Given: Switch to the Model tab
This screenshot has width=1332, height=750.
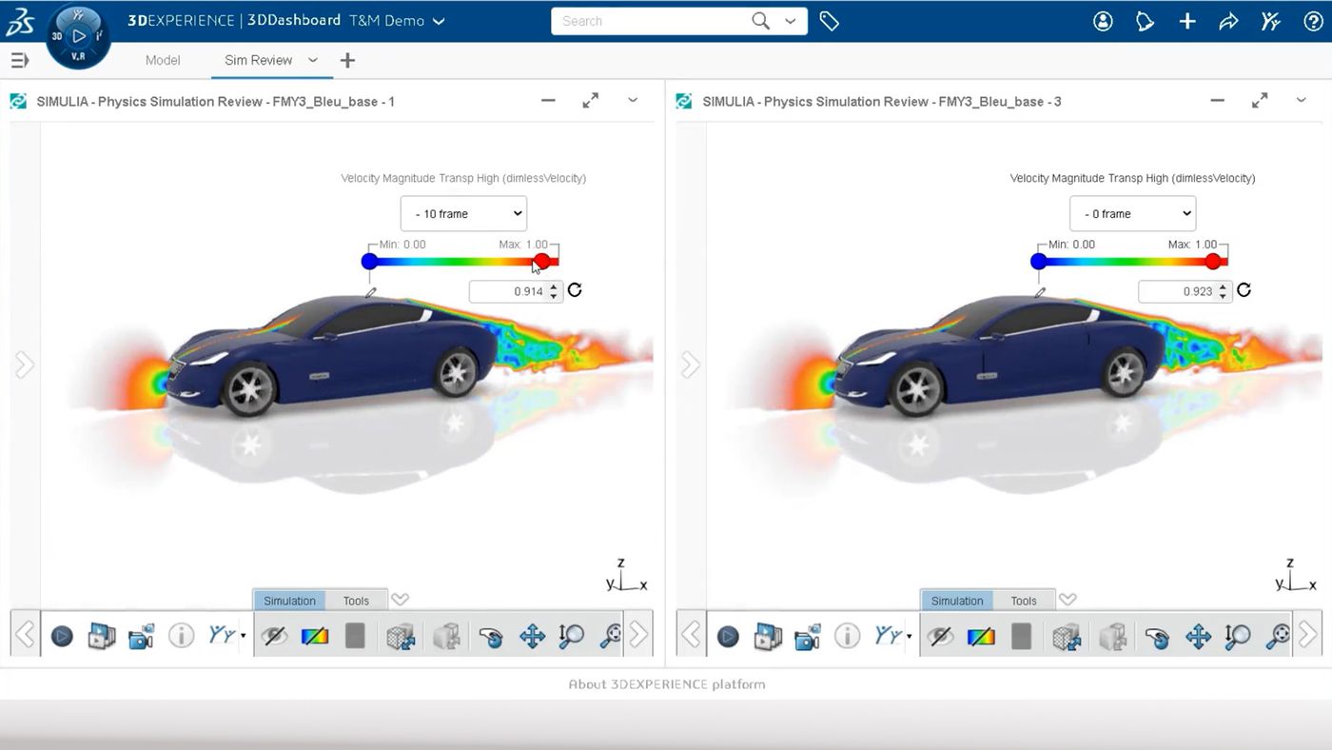Looking at the screenshot, I should pyautogui.click(x=163, y=59).
